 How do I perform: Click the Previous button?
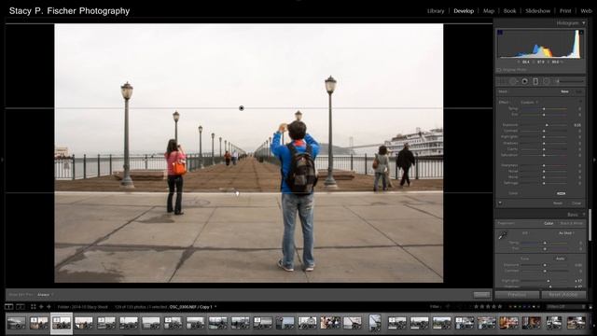(x=517, y=295)
